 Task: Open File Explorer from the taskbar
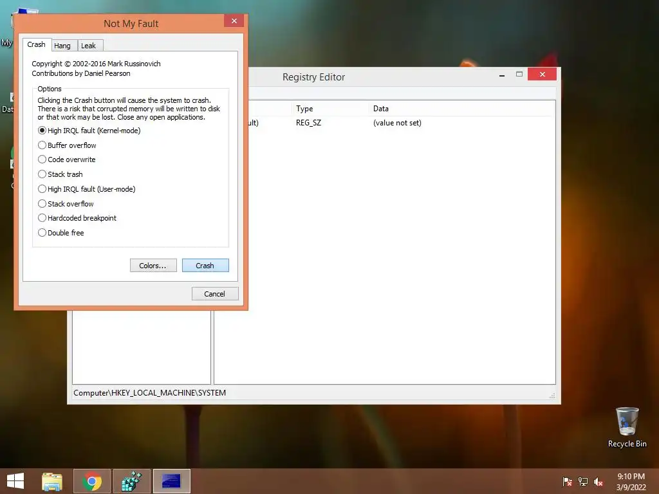point(52,481)
